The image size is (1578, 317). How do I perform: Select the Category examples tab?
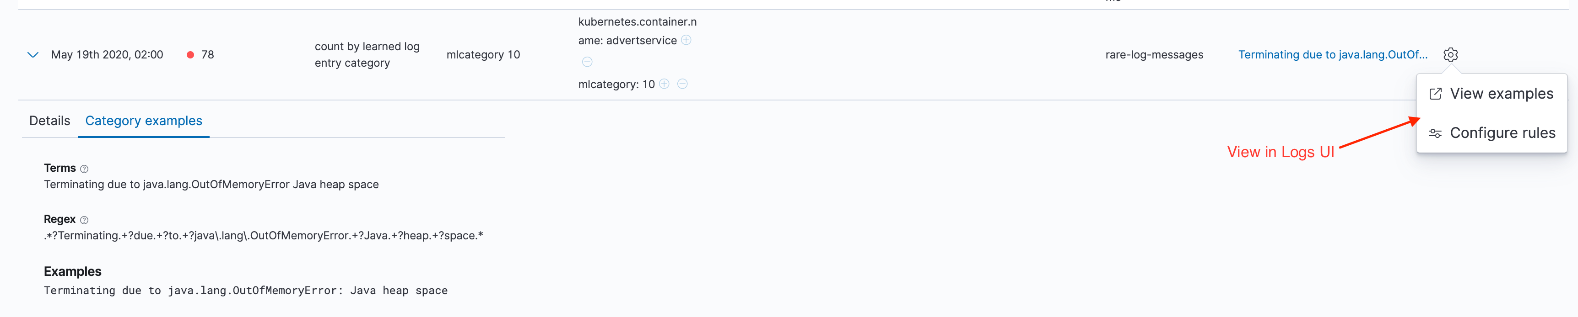click(143, 121)
